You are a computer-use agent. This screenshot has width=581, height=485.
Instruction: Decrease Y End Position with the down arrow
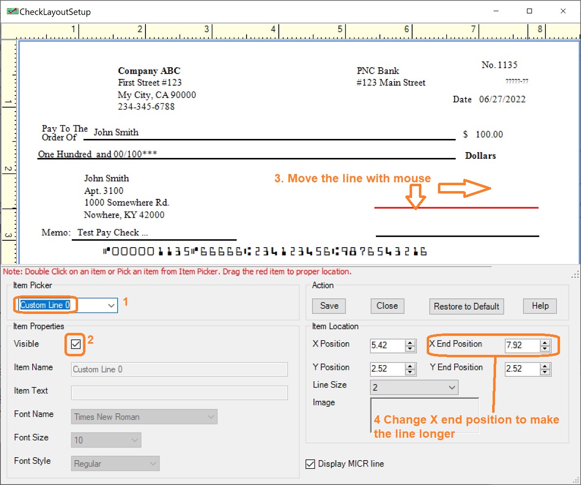pos(546,372)
